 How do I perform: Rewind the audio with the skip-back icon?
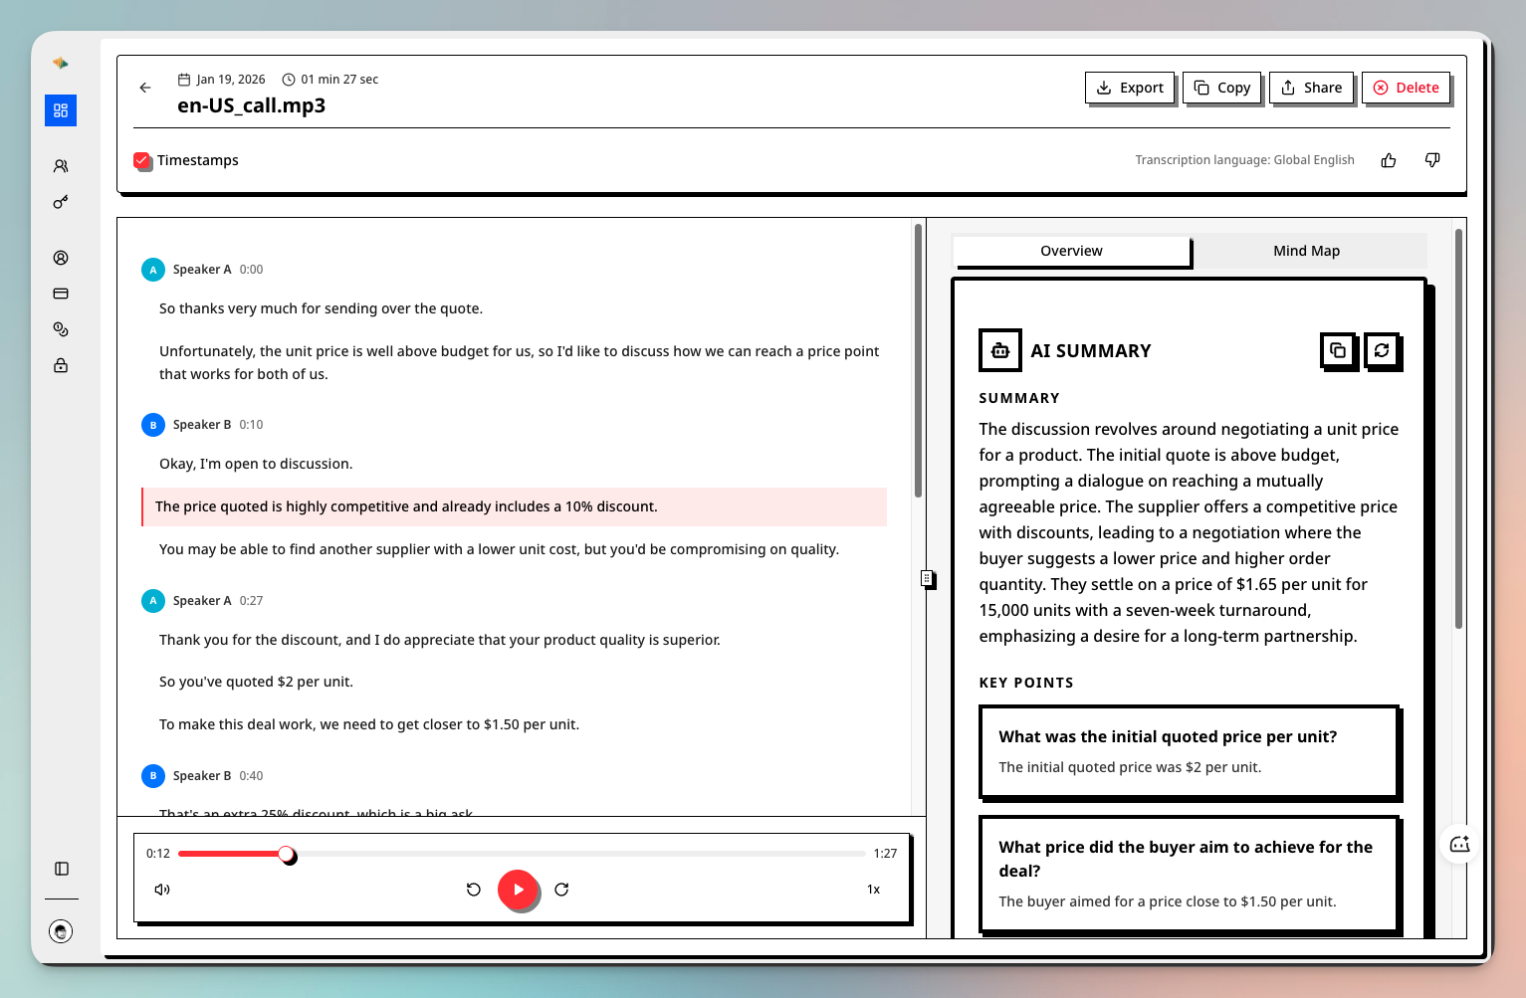click(474, 890)
